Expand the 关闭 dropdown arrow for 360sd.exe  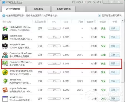pyautogui.click(x=118, y=81)
